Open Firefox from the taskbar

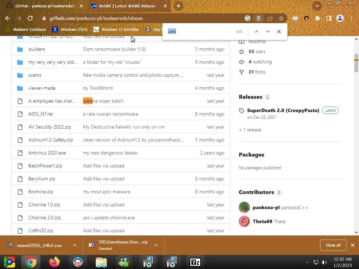pos(54,262)
